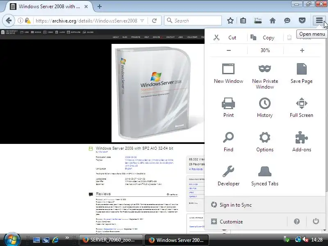Show Synced Tabs
This screenshot has width=328, height=246.
pyautogui.click(x=265, y=176)
